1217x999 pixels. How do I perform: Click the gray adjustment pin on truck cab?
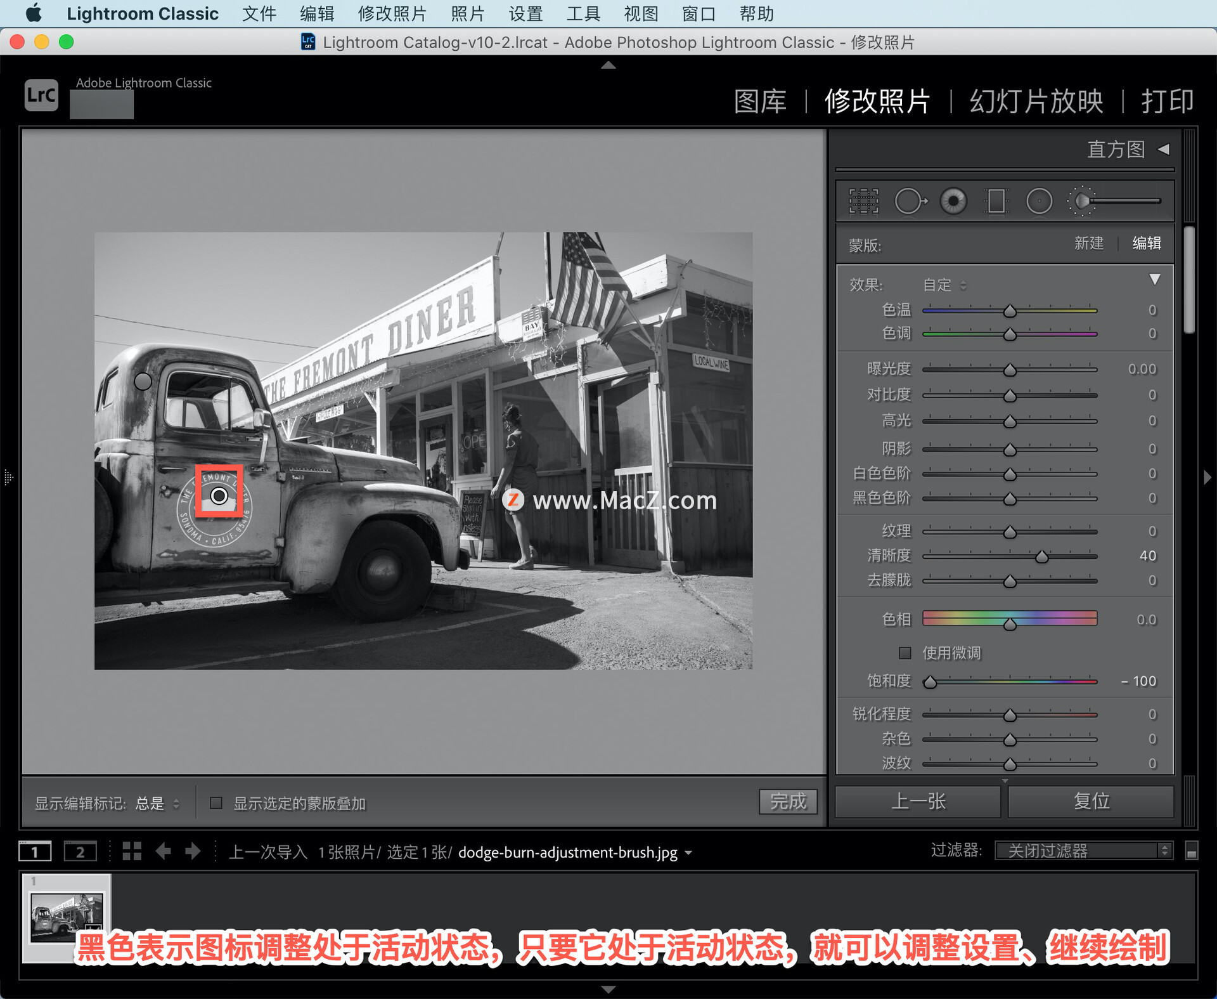pyautogui.click(x=143, y=381)
